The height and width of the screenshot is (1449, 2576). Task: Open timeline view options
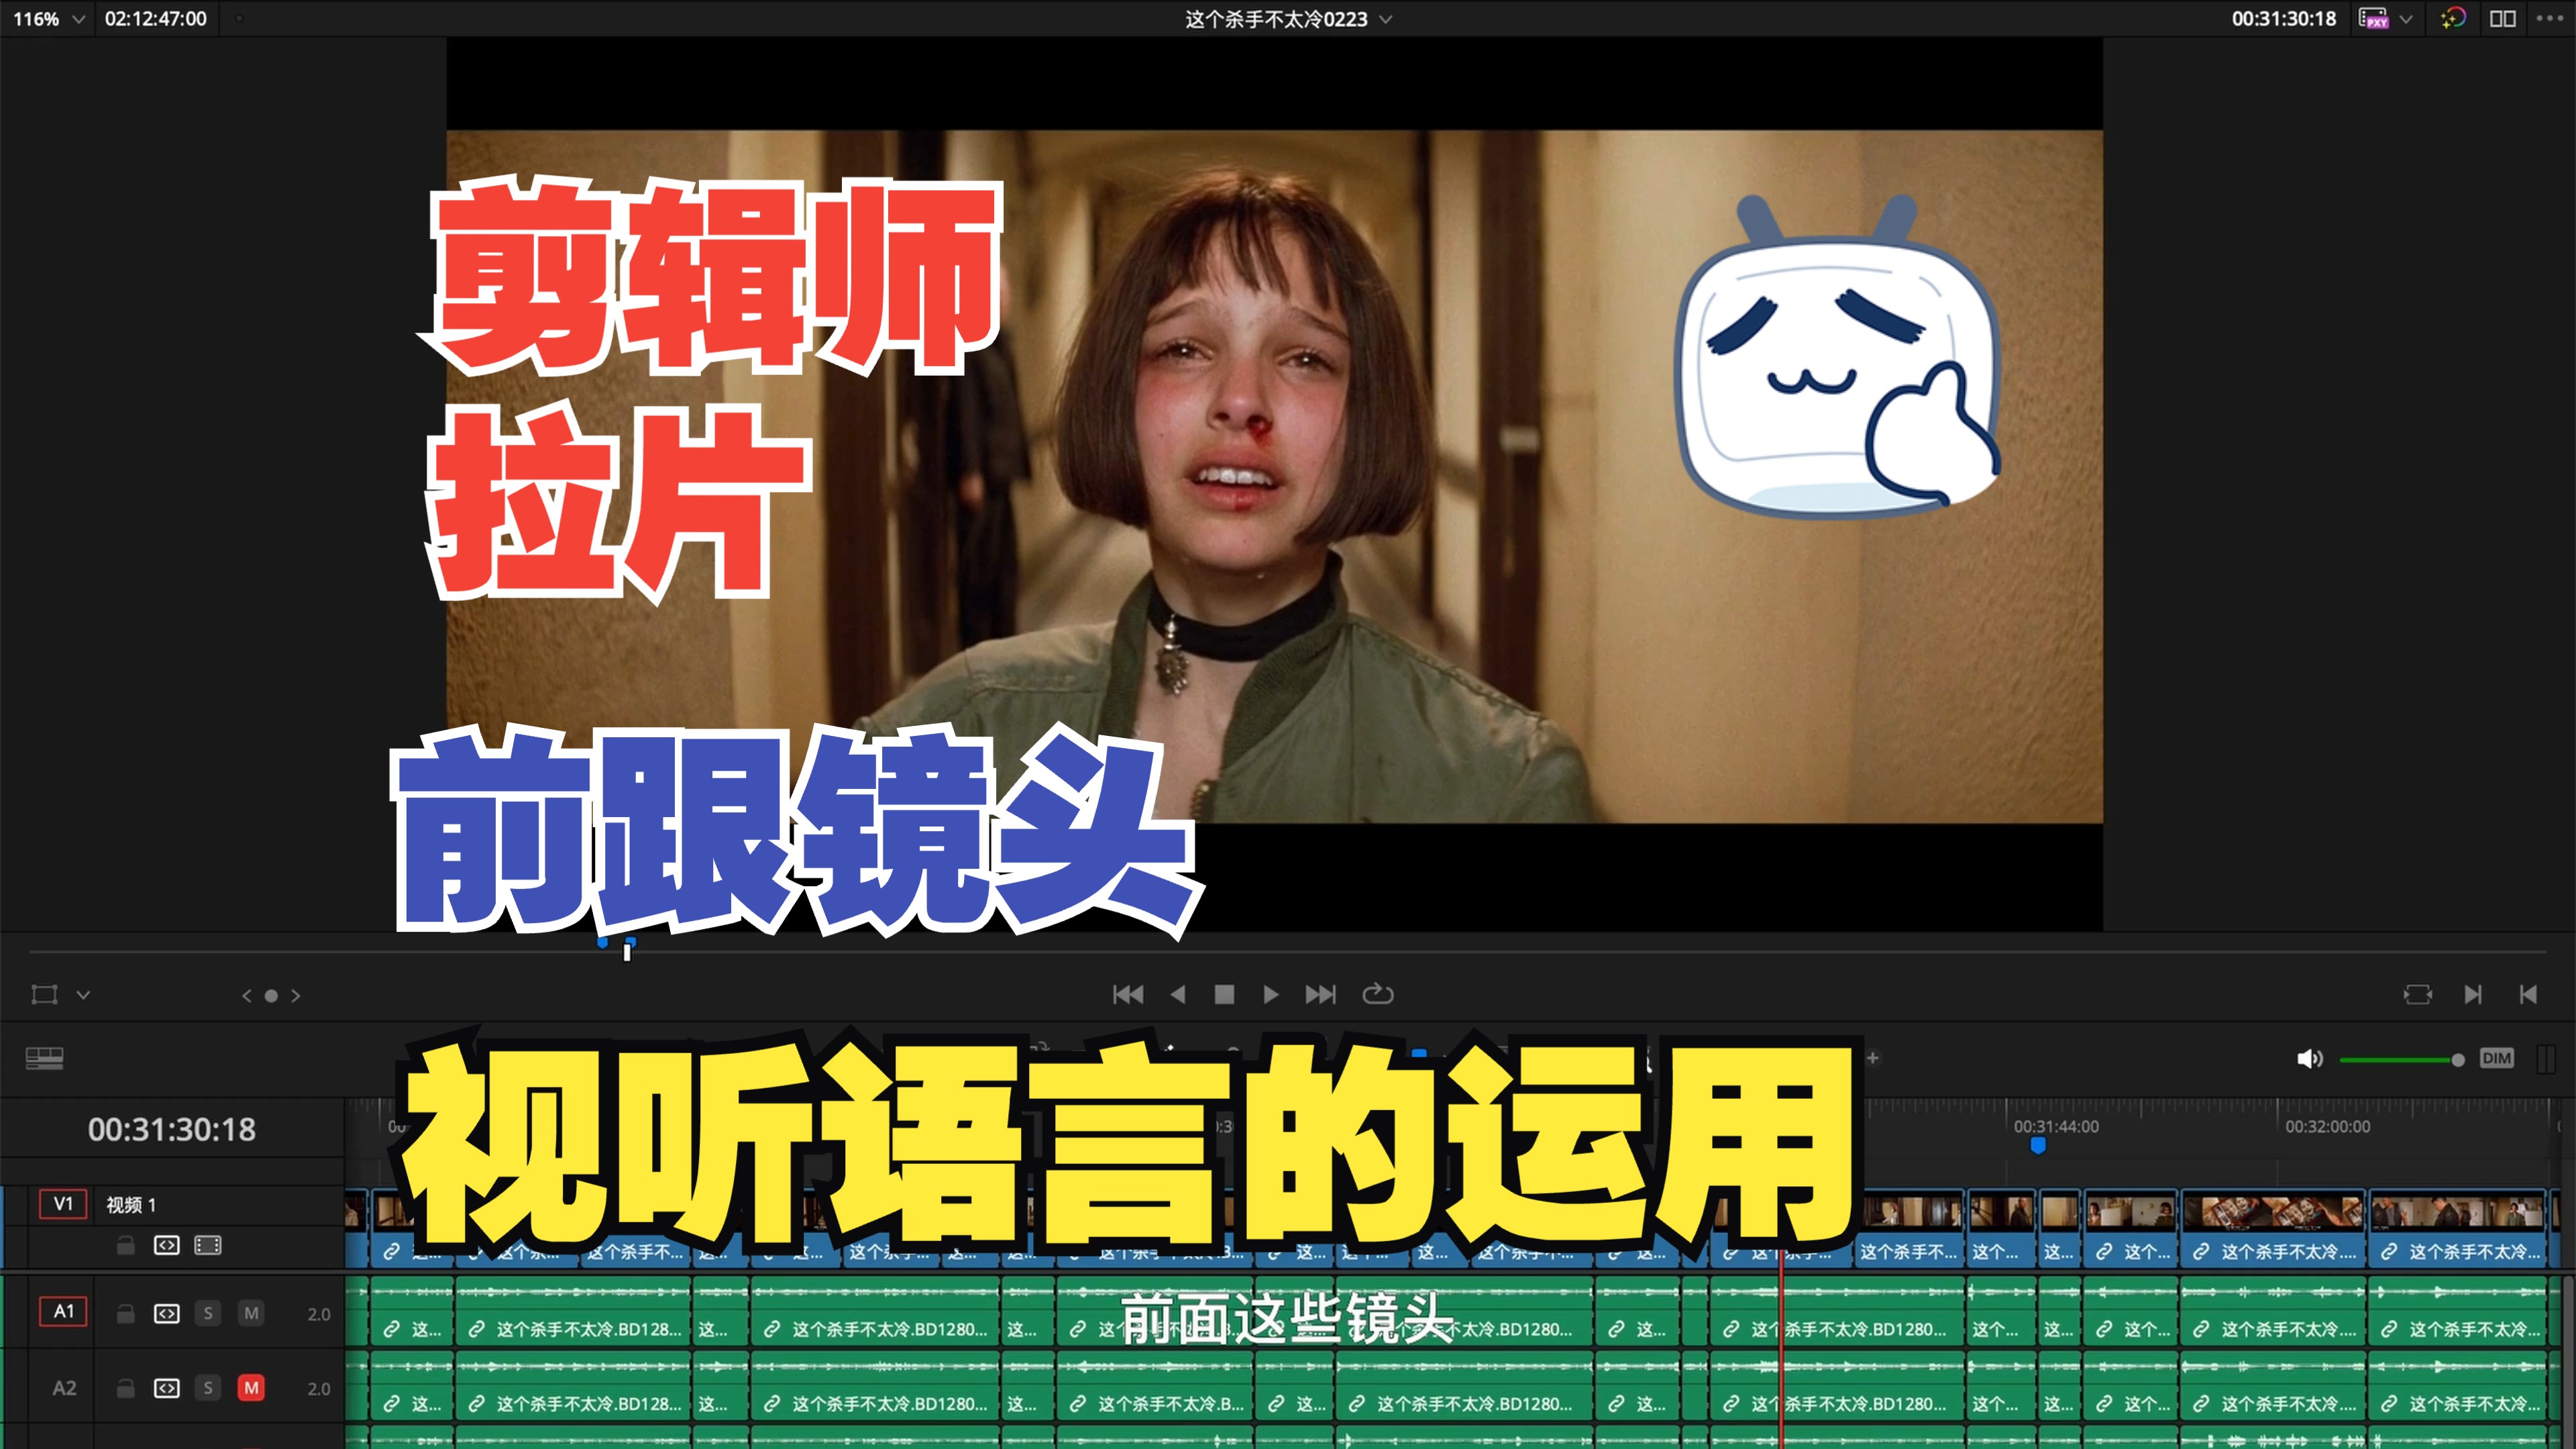pos(44,1058)
